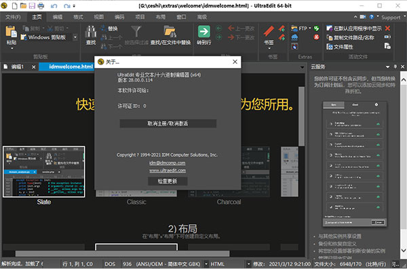
Task: Switch to the 主页 home ribbon tab
Action: (x=37, y=17)
